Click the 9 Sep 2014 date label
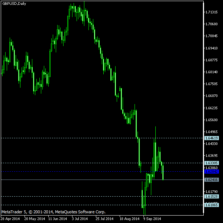Image resolution: width=223 pixels, height=223 pixels. 152,219
